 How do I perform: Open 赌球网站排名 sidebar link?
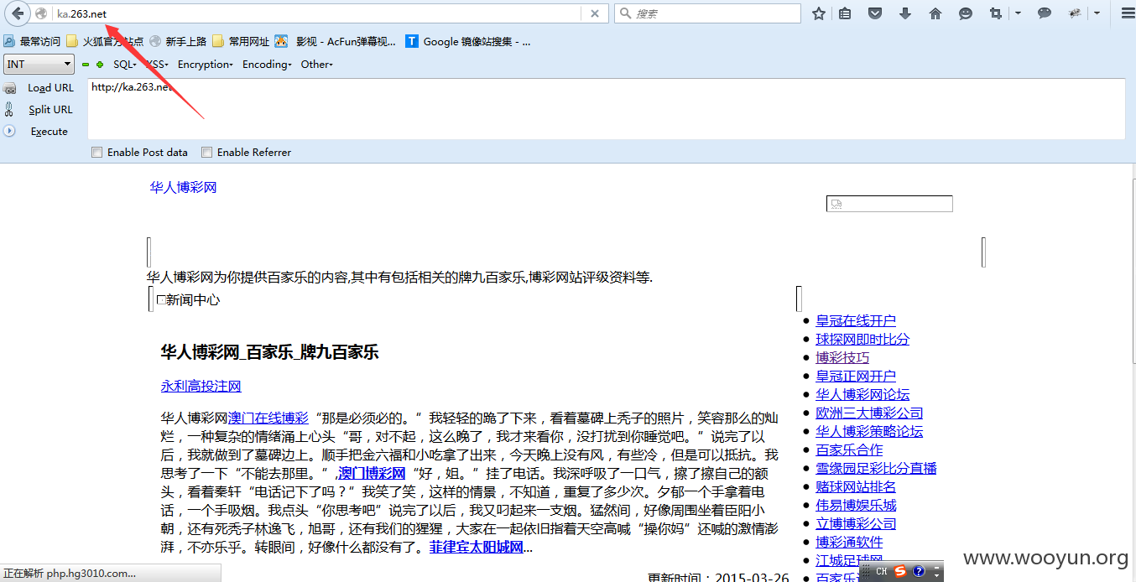[856, 487]
